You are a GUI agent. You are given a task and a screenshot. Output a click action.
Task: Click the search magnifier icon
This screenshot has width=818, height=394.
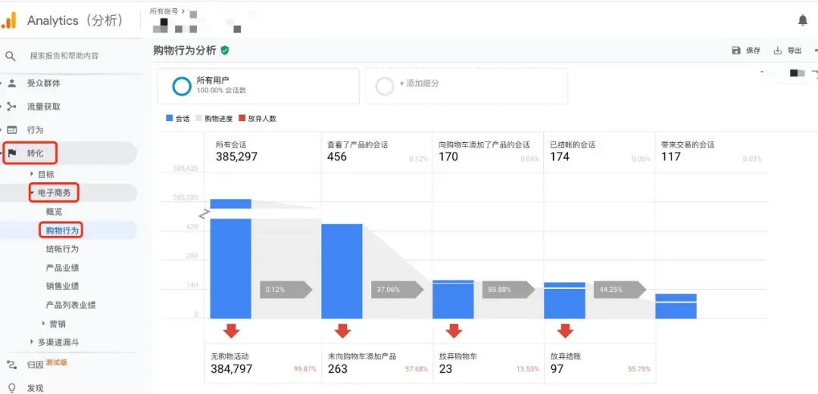[x=11, y=56]
